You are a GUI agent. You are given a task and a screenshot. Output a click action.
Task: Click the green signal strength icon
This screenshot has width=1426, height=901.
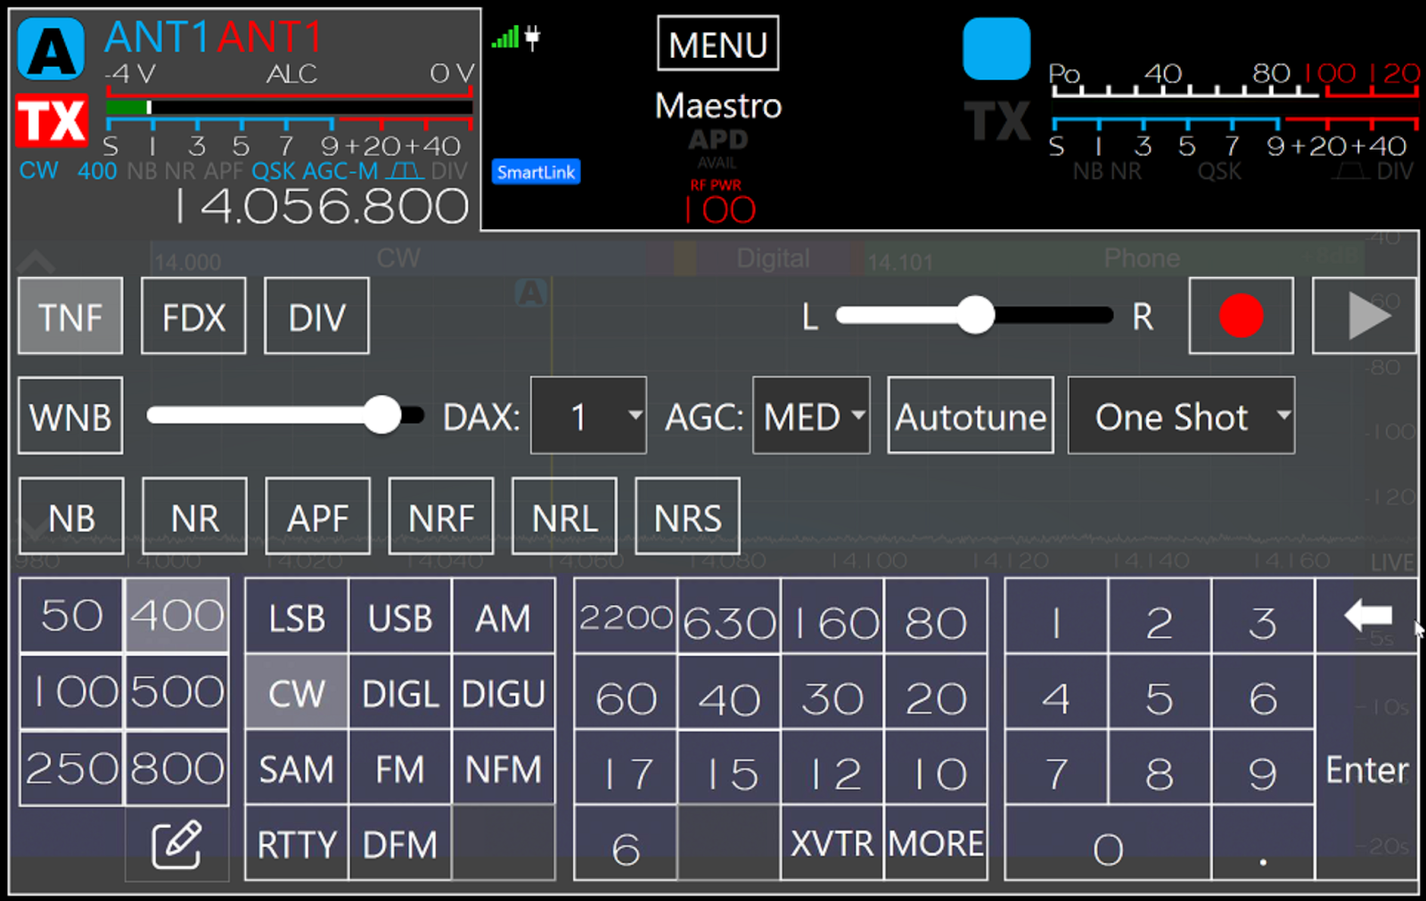pyautogui.click(x=504, y=37)
